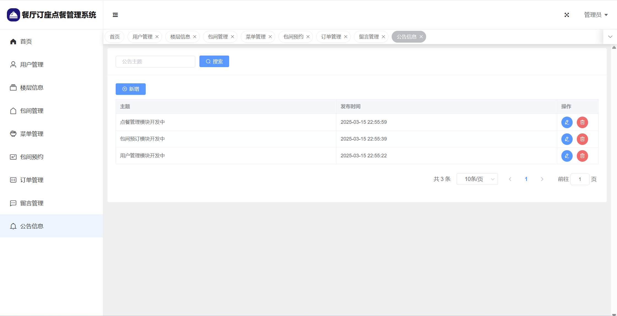This screenshot has width=617, height=316.
Task: Switch to the 用户管理 tab
Action: 142,37
